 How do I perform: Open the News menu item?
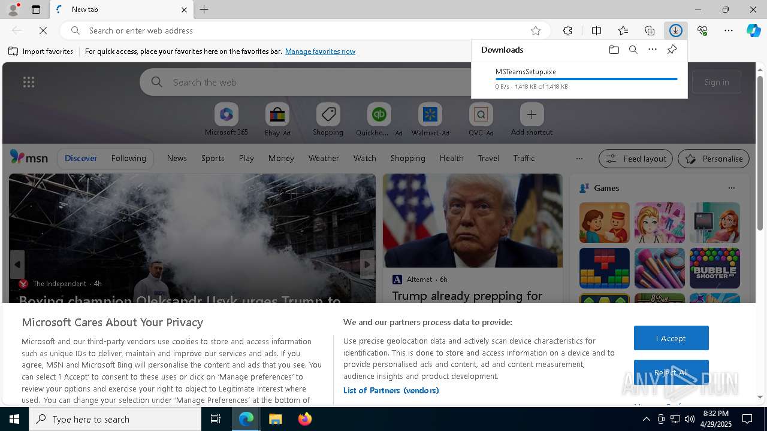tap(177, 158)
